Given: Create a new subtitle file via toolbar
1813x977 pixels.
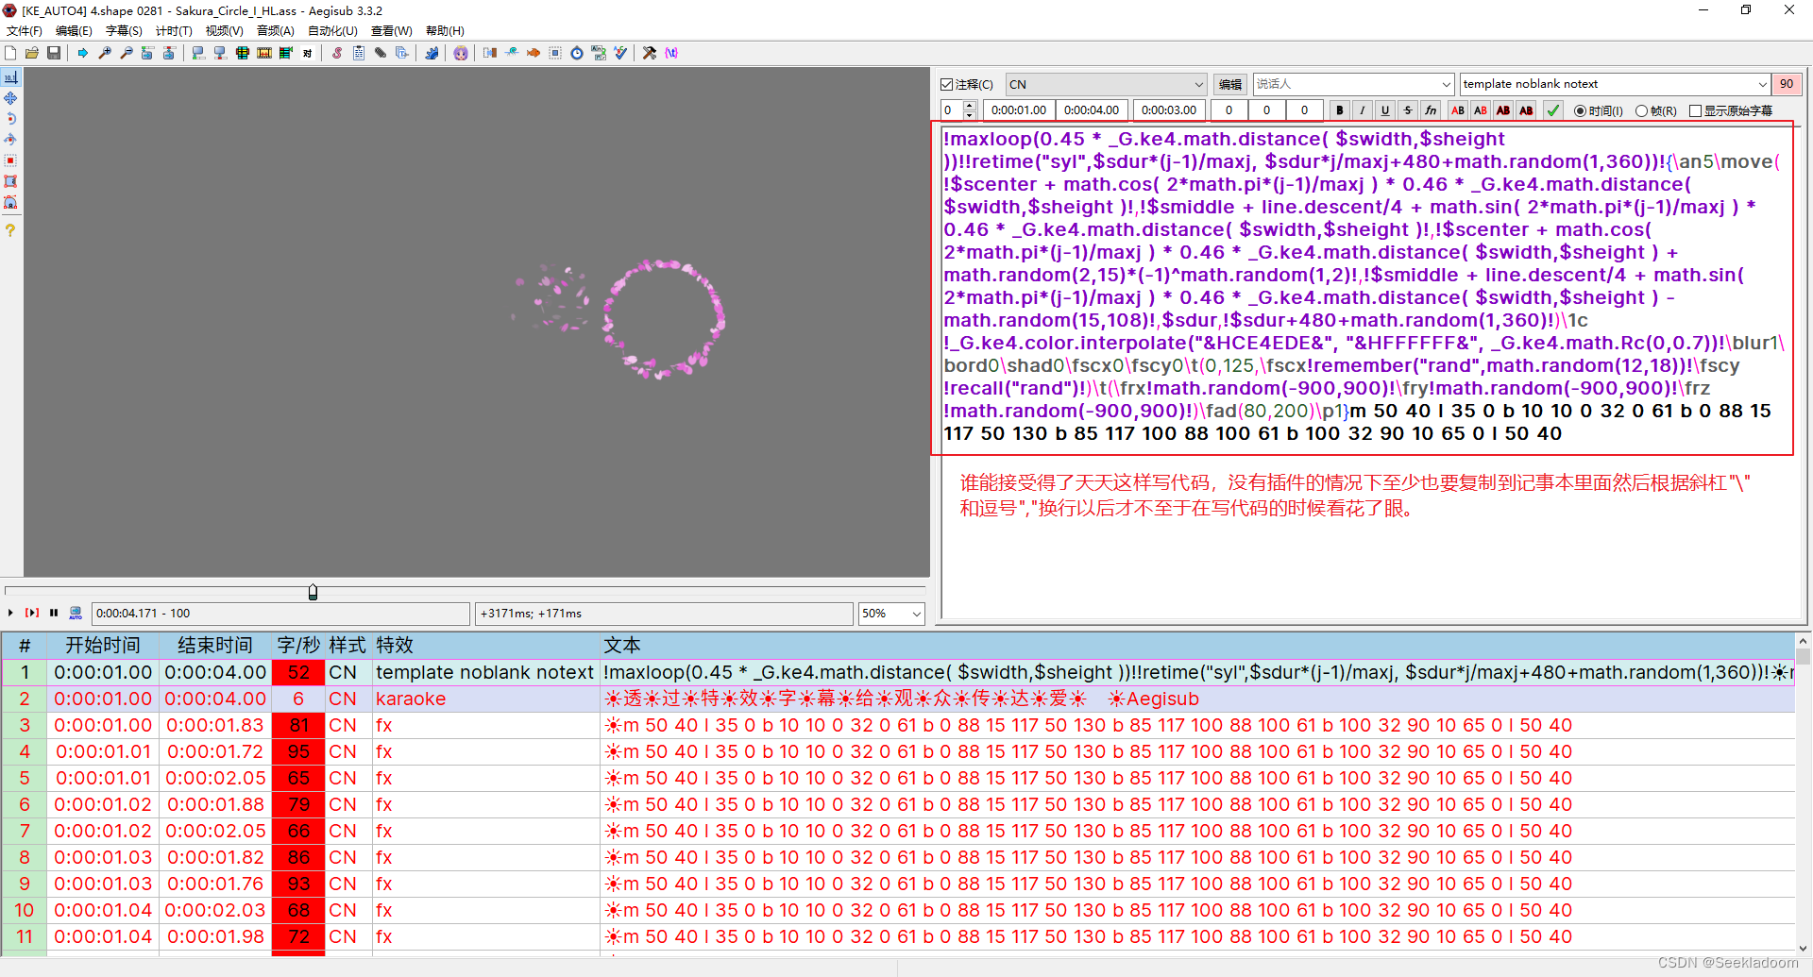Looking at the screenshot, I should [10, 53].
